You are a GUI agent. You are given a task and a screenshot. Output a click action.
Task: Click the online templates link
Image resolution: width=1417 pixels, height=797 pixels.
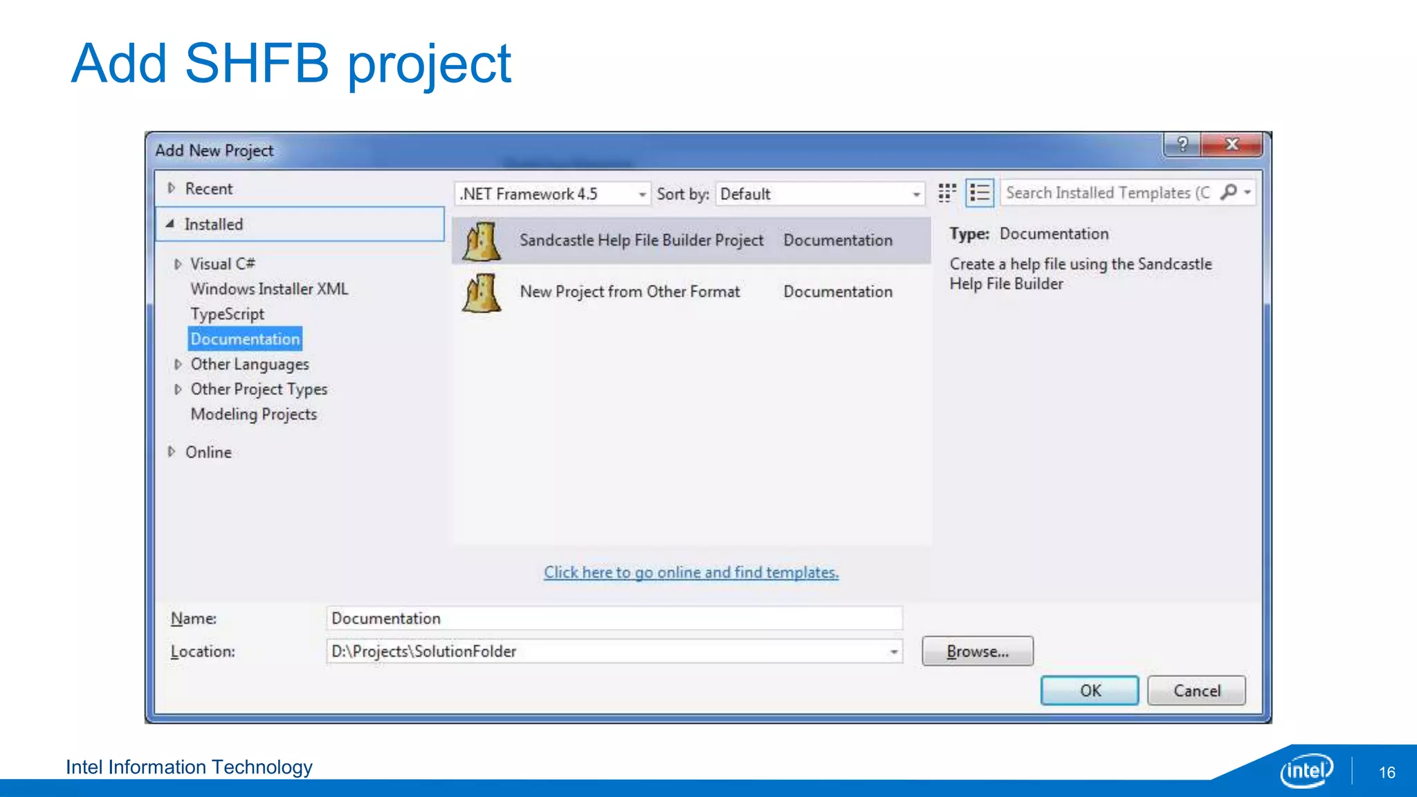pyautogui.click(x=691, y=573)
